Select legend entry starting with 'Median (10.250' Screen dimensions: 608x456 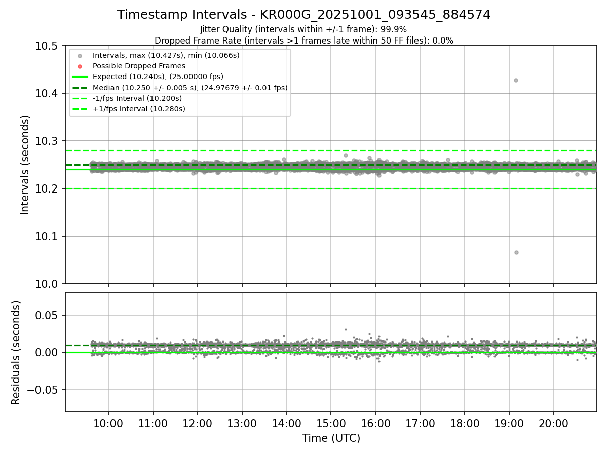click(x=190, y=88)
